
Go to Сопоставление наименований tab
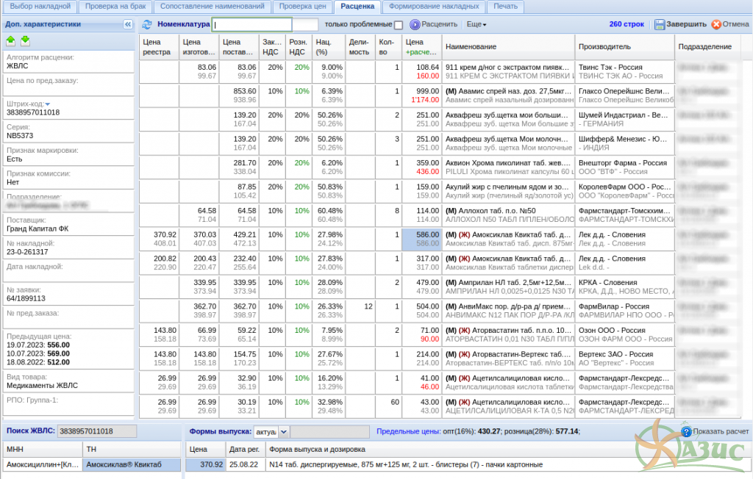point(213,6)
